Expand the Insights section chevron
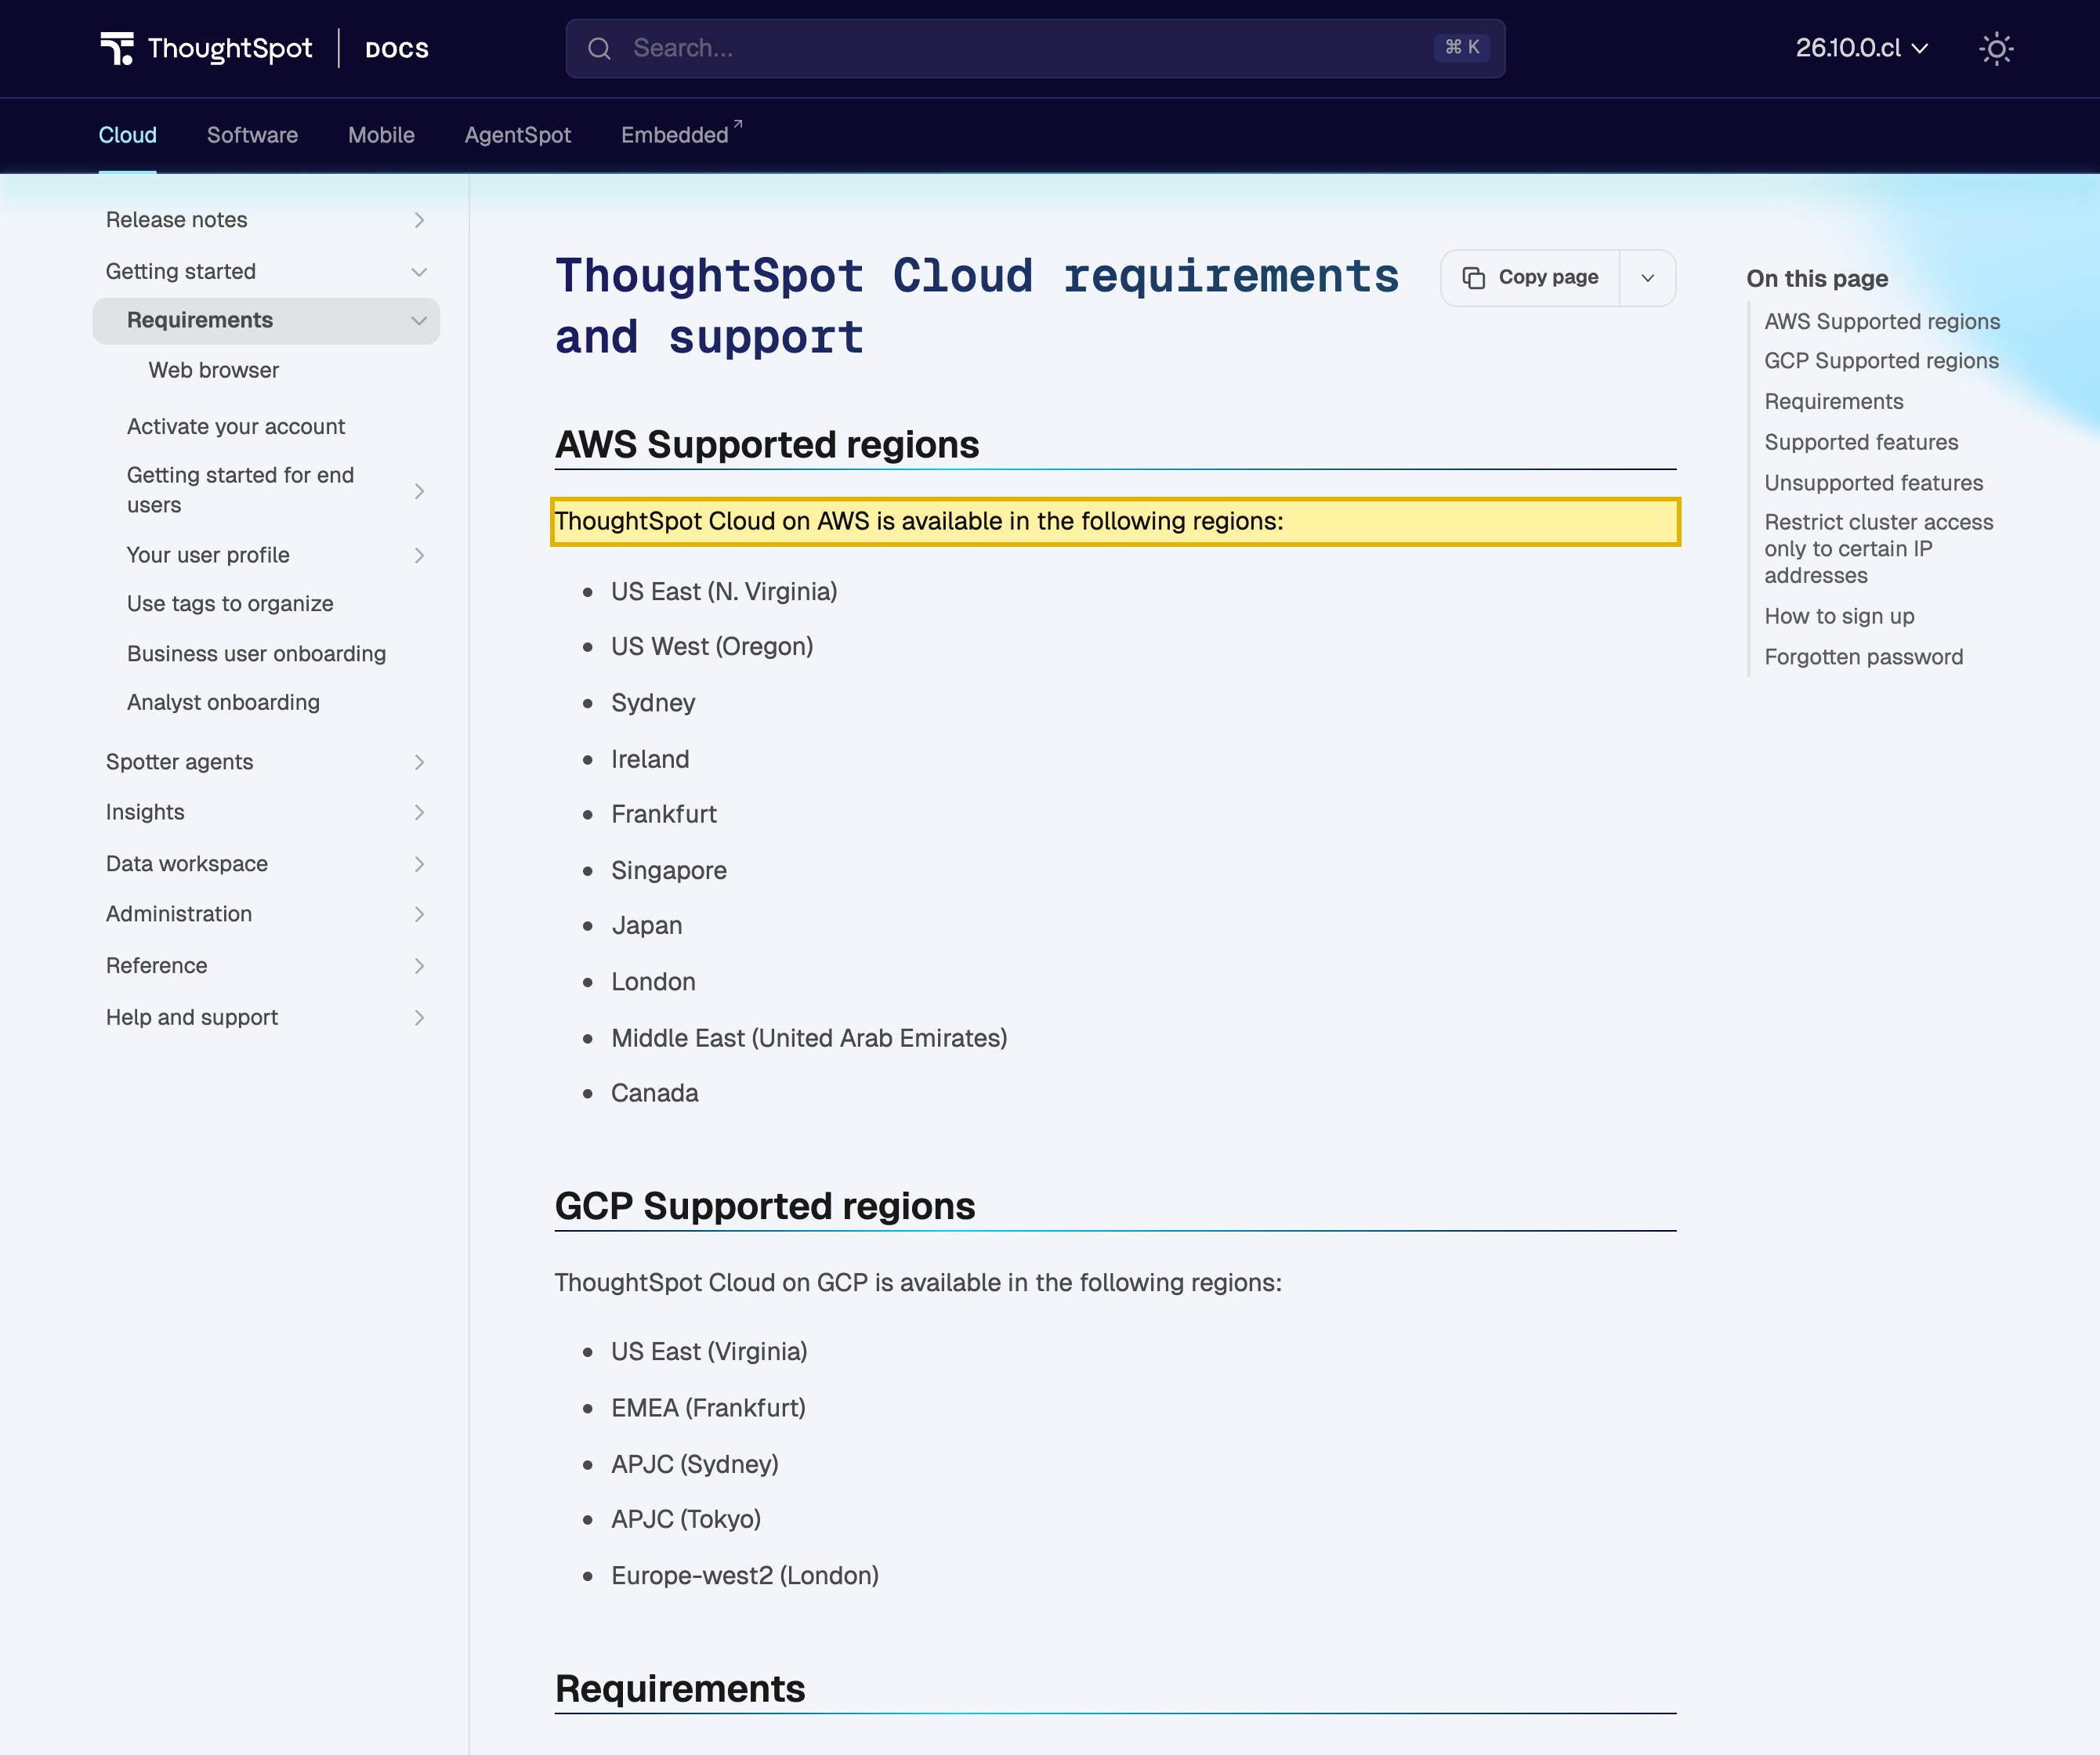2100x1755 pixels. (419, 813)
